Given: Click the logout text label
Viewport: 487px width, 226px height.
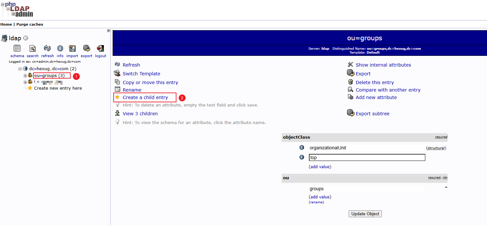Looking at the screenshot, I should (101, 56).
